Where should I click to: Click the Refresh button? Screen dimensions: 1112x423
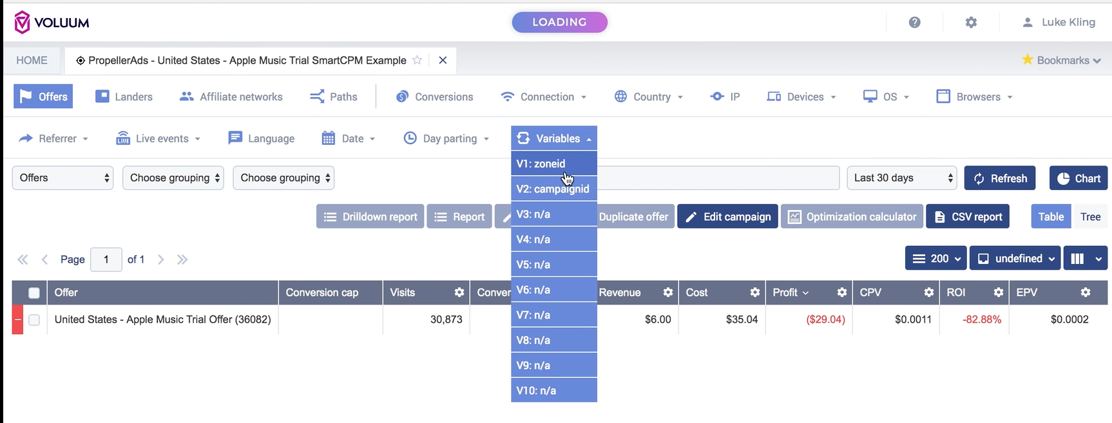(x=1000, y=178)
